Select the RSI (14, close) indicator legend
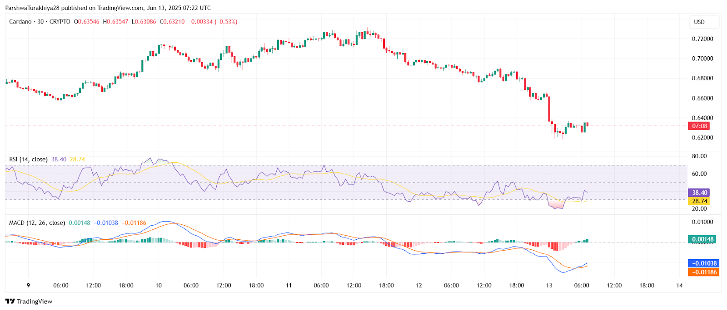The height and width of the screenshot is (310, 727). point(28,160)
